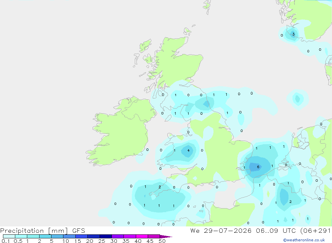332x243 pixels.
Task: Select the 10–15 mm legend color swatch
Action: (x=69, y=236)
